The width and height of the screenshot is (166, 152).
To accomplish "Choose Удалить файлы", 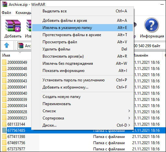I will coord(83,49).
